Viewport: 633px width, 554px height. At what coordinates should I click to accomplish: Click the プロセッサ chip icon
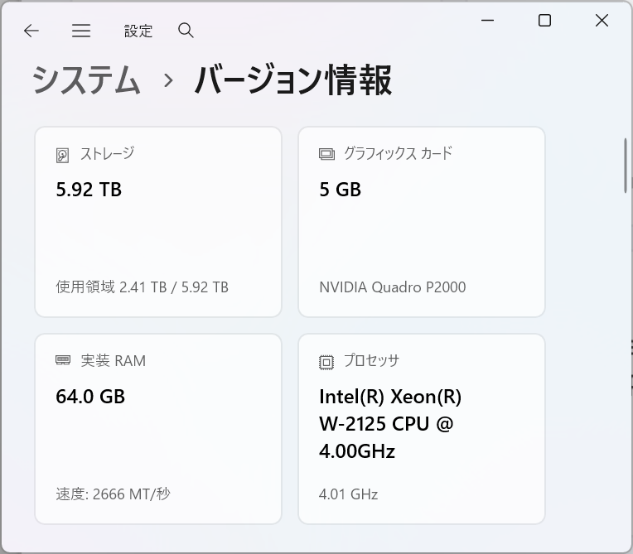pos(326,362)
